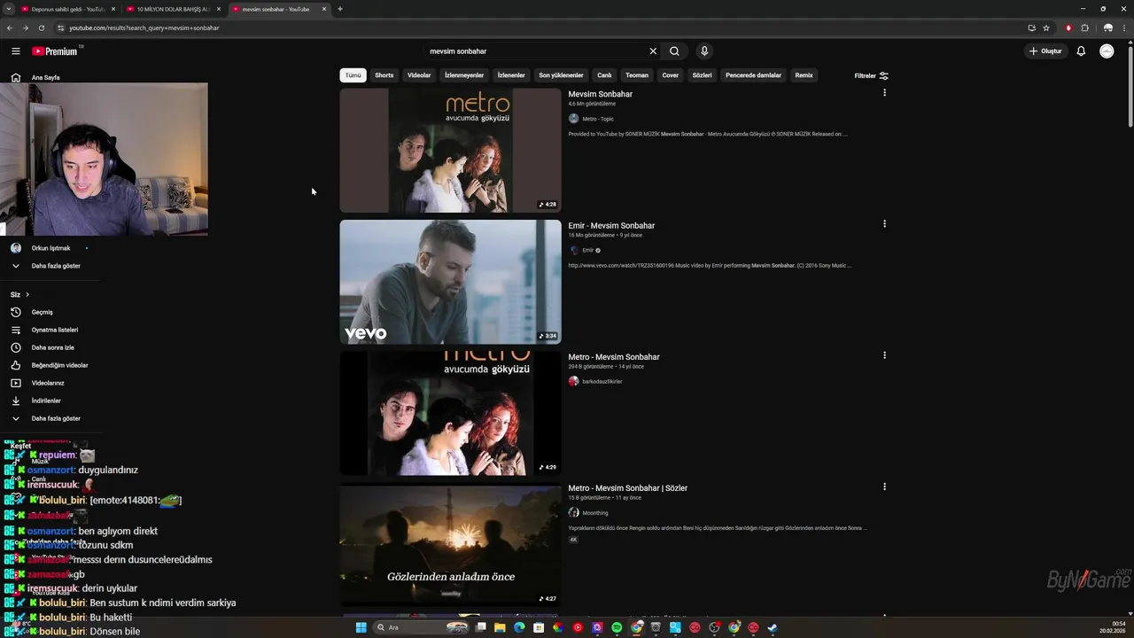
Task: Reload the page
Action: 41,27
